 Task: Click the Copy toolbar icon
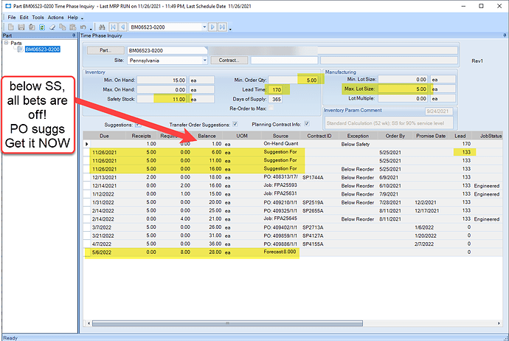pos(62,27)
